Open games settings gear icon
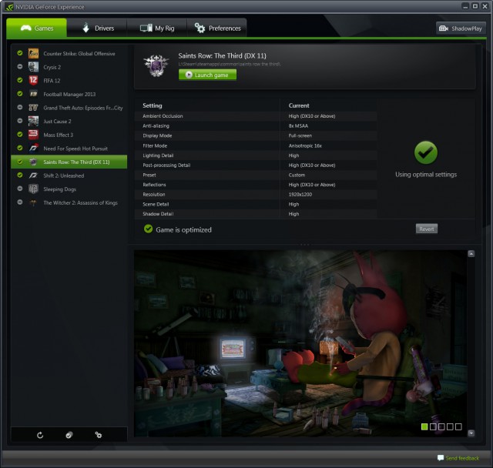 (99, 435)
